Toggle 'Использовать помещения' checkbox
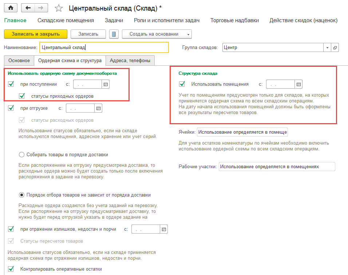This screenshot has width=348, height=275. [182, 84]
